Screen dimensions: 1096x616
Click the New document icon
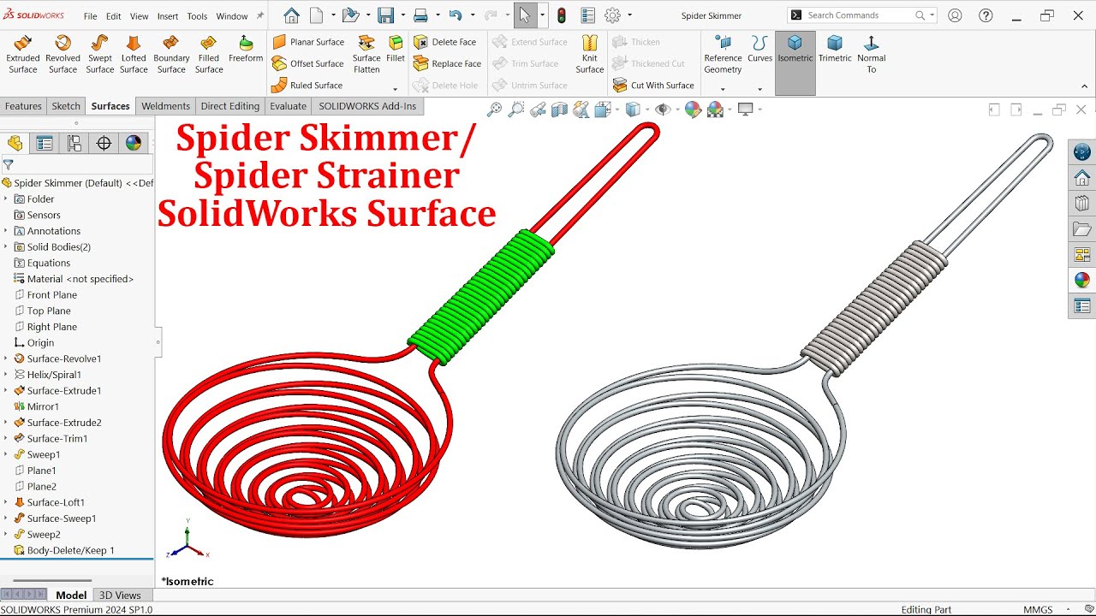tap(317, 15)
